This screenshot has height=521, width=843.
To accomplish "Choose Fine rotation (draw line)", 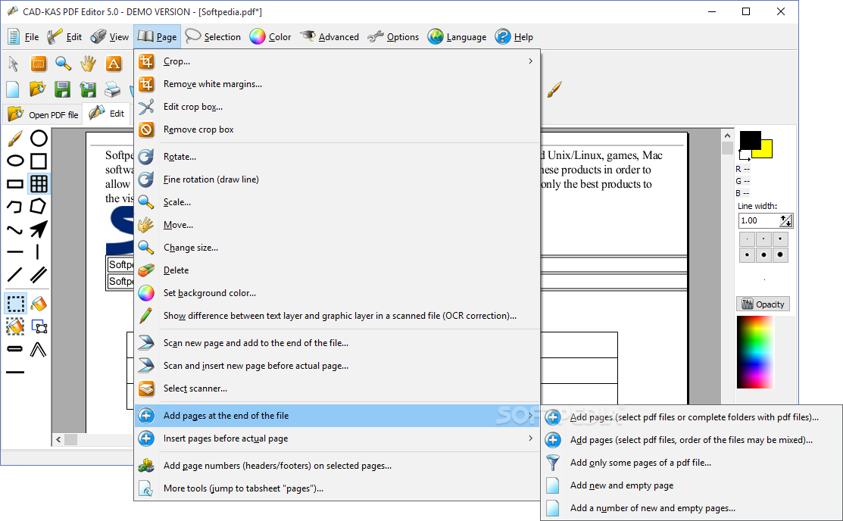I will [338, 179].
